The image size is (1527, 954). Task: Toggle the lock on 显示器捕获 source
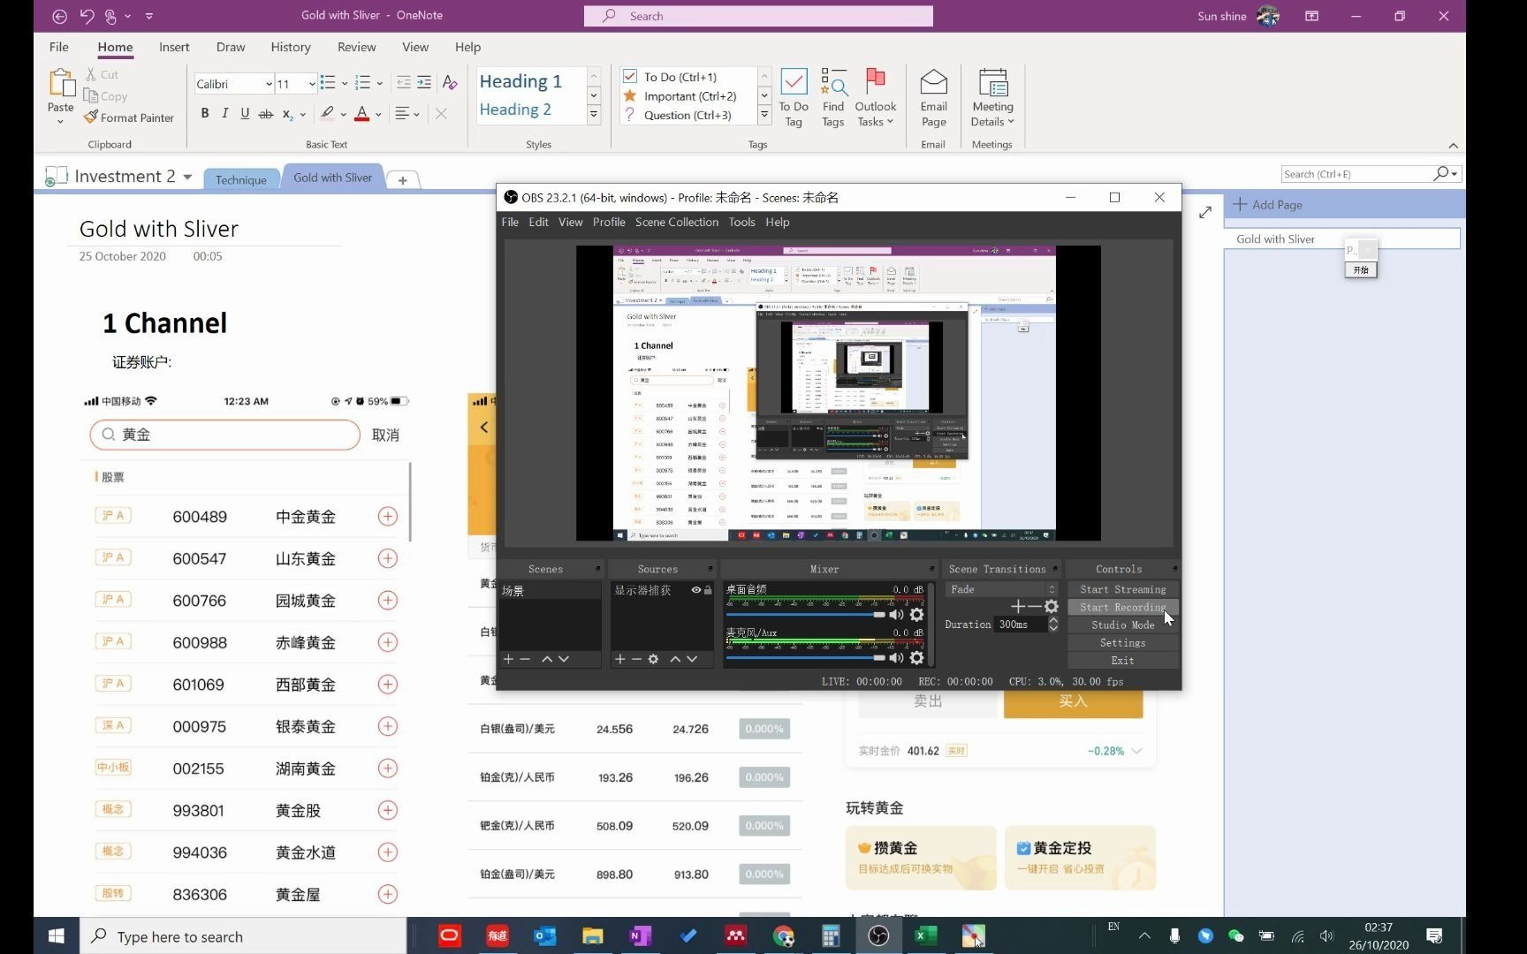[x=708, y=590]
